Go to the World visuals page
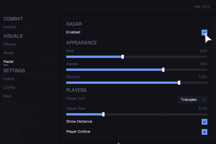This screenshot has height=144, width=216. (x=8, y=53)
